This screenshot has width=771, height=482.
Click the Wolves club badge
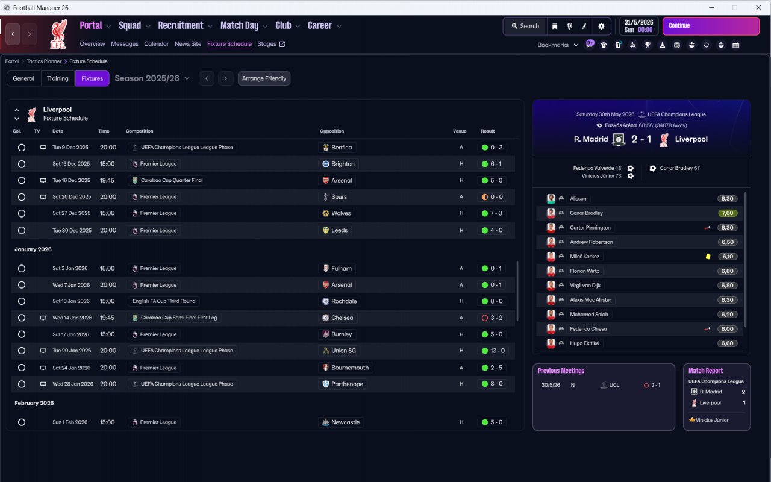pos(326,213)
